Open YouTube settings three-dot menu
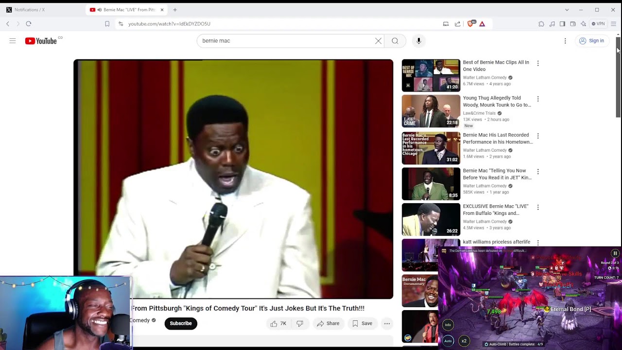This screenshot has width=622, height=350. 565,41
